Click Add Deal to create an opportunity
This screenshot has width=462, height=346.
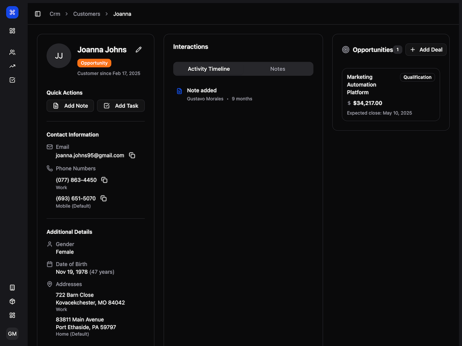point(426,49)
